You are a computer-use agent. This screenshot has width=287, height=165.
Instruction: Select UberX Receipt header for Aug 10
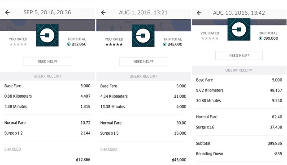[239, 70]
